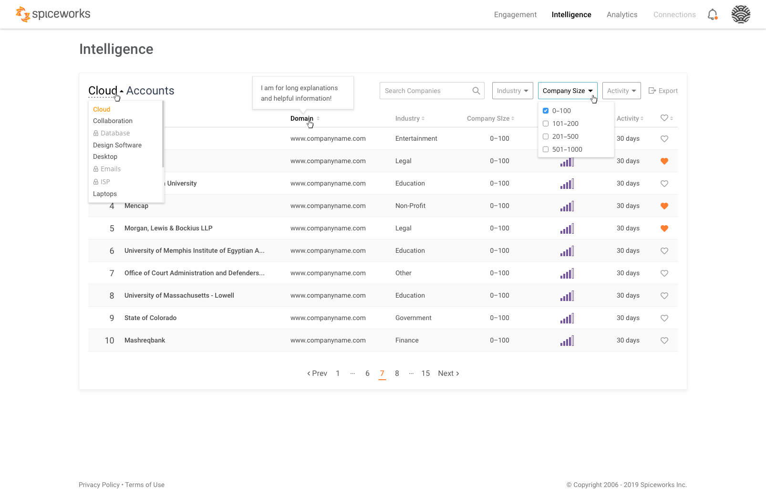Collapse the Company Size dropdown
Image resolution: width=766 pixels, height=498 pixels.
point(568,91)
